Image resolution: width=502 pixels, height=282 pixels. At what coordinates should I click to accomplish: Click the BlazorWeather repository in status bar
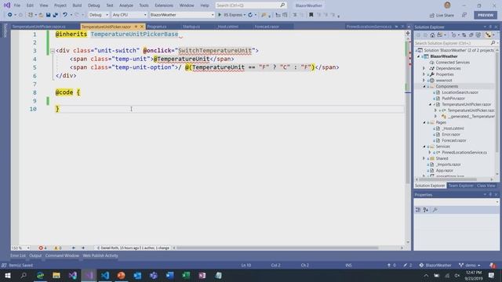pos(435,265)
